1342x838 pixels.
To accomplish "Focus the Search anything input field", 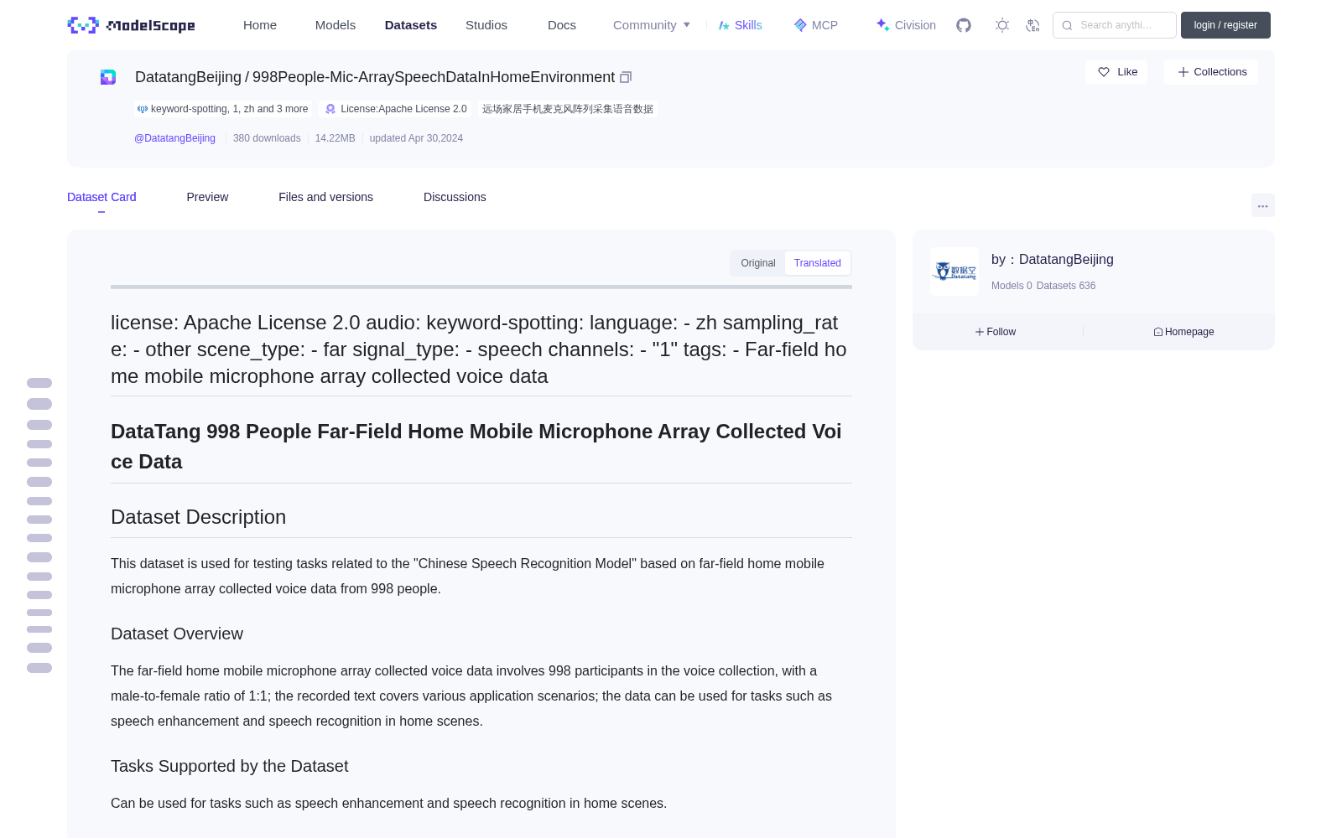I will click(x=1115, y=25).
